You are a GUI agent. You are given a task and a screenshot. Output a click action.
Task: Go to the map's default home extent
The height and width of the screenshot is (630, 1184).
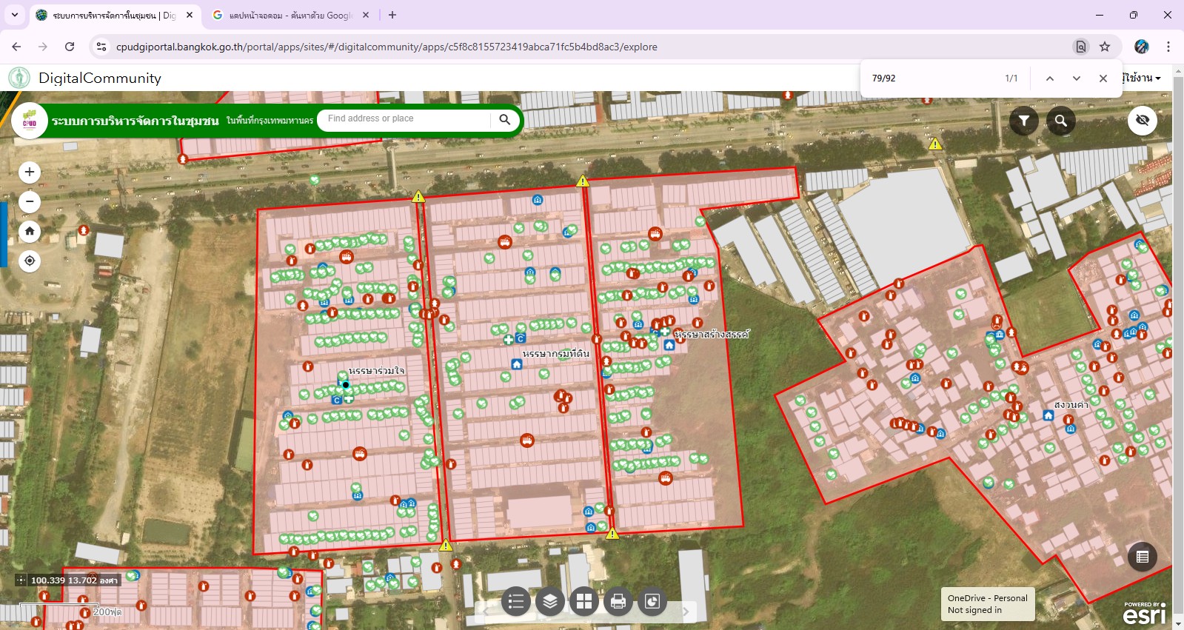coord(30,231)
